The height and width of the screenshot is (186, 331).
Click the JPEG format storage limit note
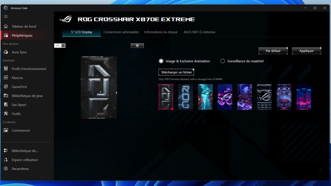pos(190,79)
